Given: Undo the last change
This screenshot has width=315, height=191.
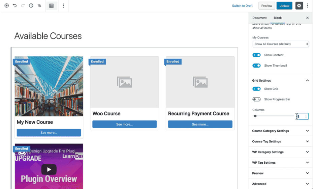Looking at the screenshot, I should (x=15, y=6).
